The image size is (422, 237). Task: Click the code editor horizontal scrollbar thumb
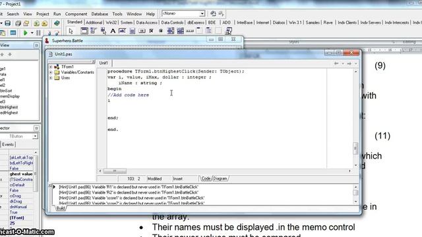click(x=115, y=171)
